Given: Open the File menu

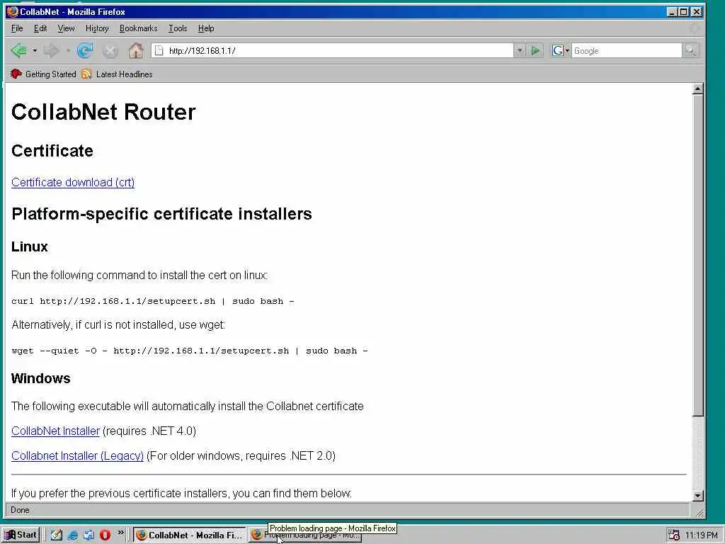Looking at the screenshot, I should point(17,28).
